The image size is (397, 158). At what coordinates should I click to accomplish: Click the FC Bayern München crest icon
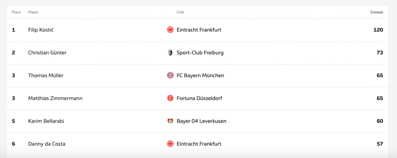point(170,75)
